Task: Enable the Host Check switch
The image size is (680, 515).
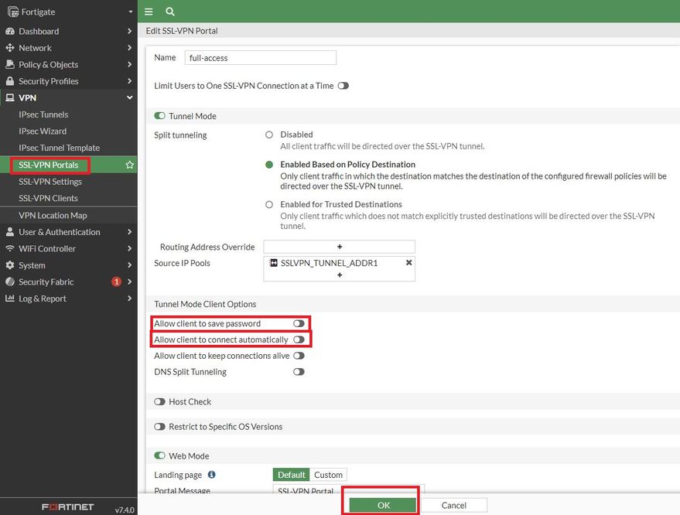Action: 159,401
